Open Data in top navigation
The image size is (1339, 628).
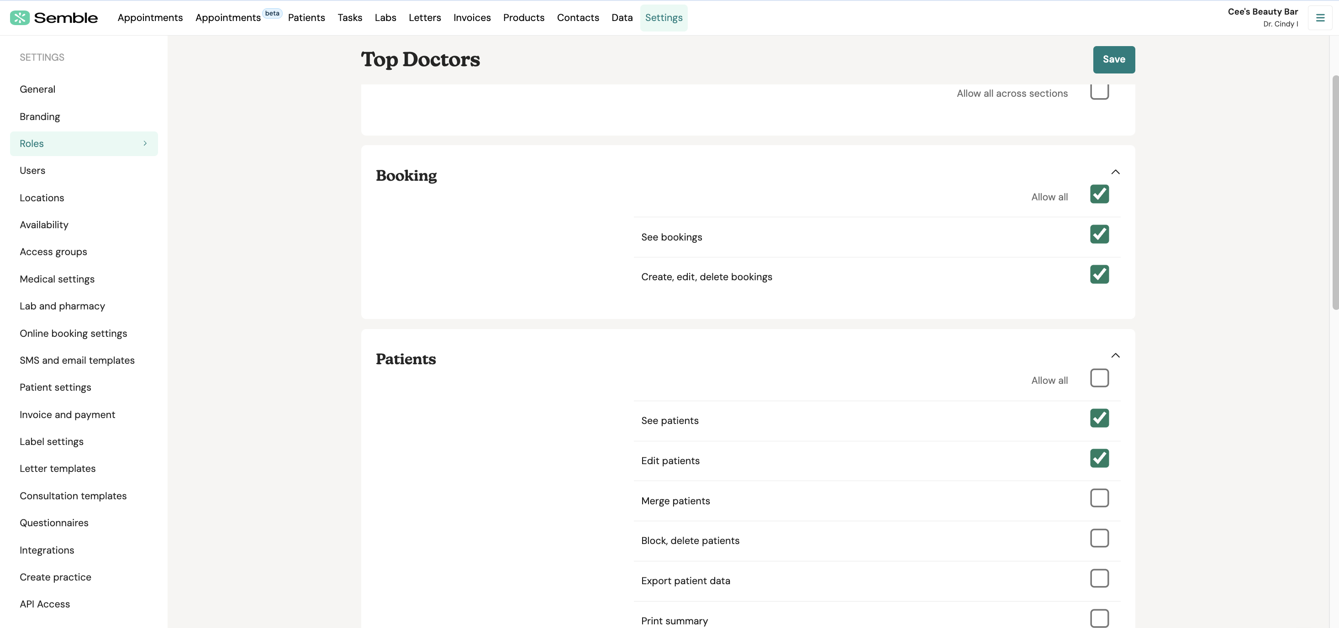[622, 18]
